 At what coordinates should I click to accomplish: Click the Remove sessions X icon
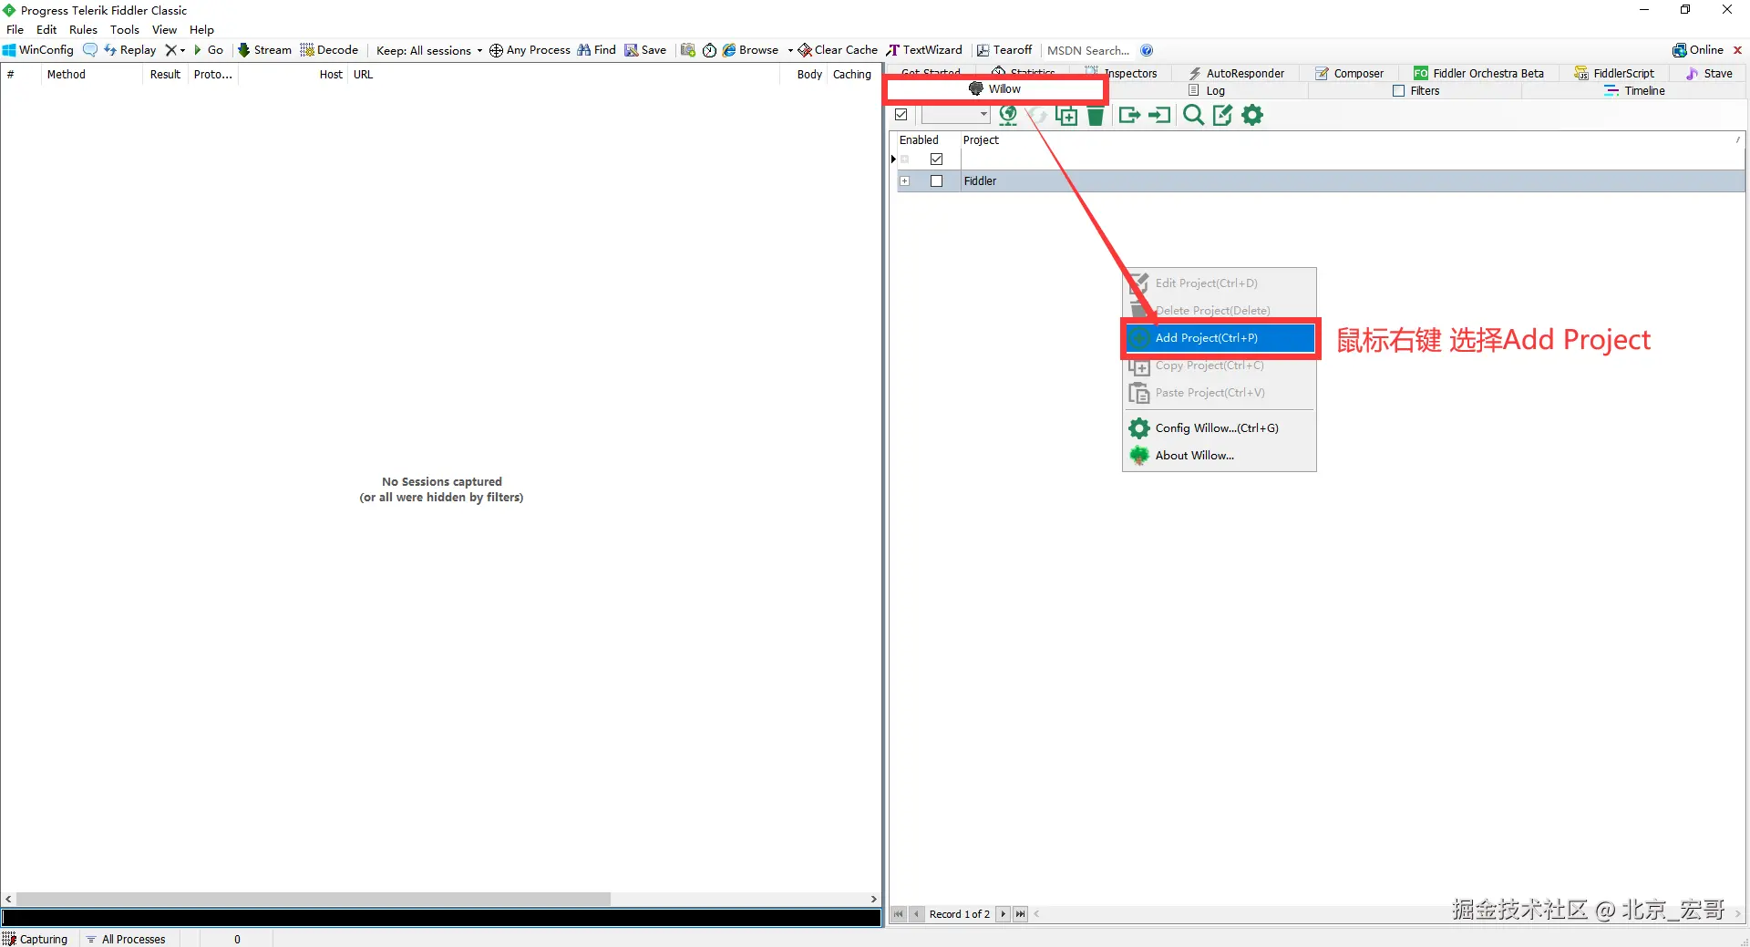click(x=170, y=50)
